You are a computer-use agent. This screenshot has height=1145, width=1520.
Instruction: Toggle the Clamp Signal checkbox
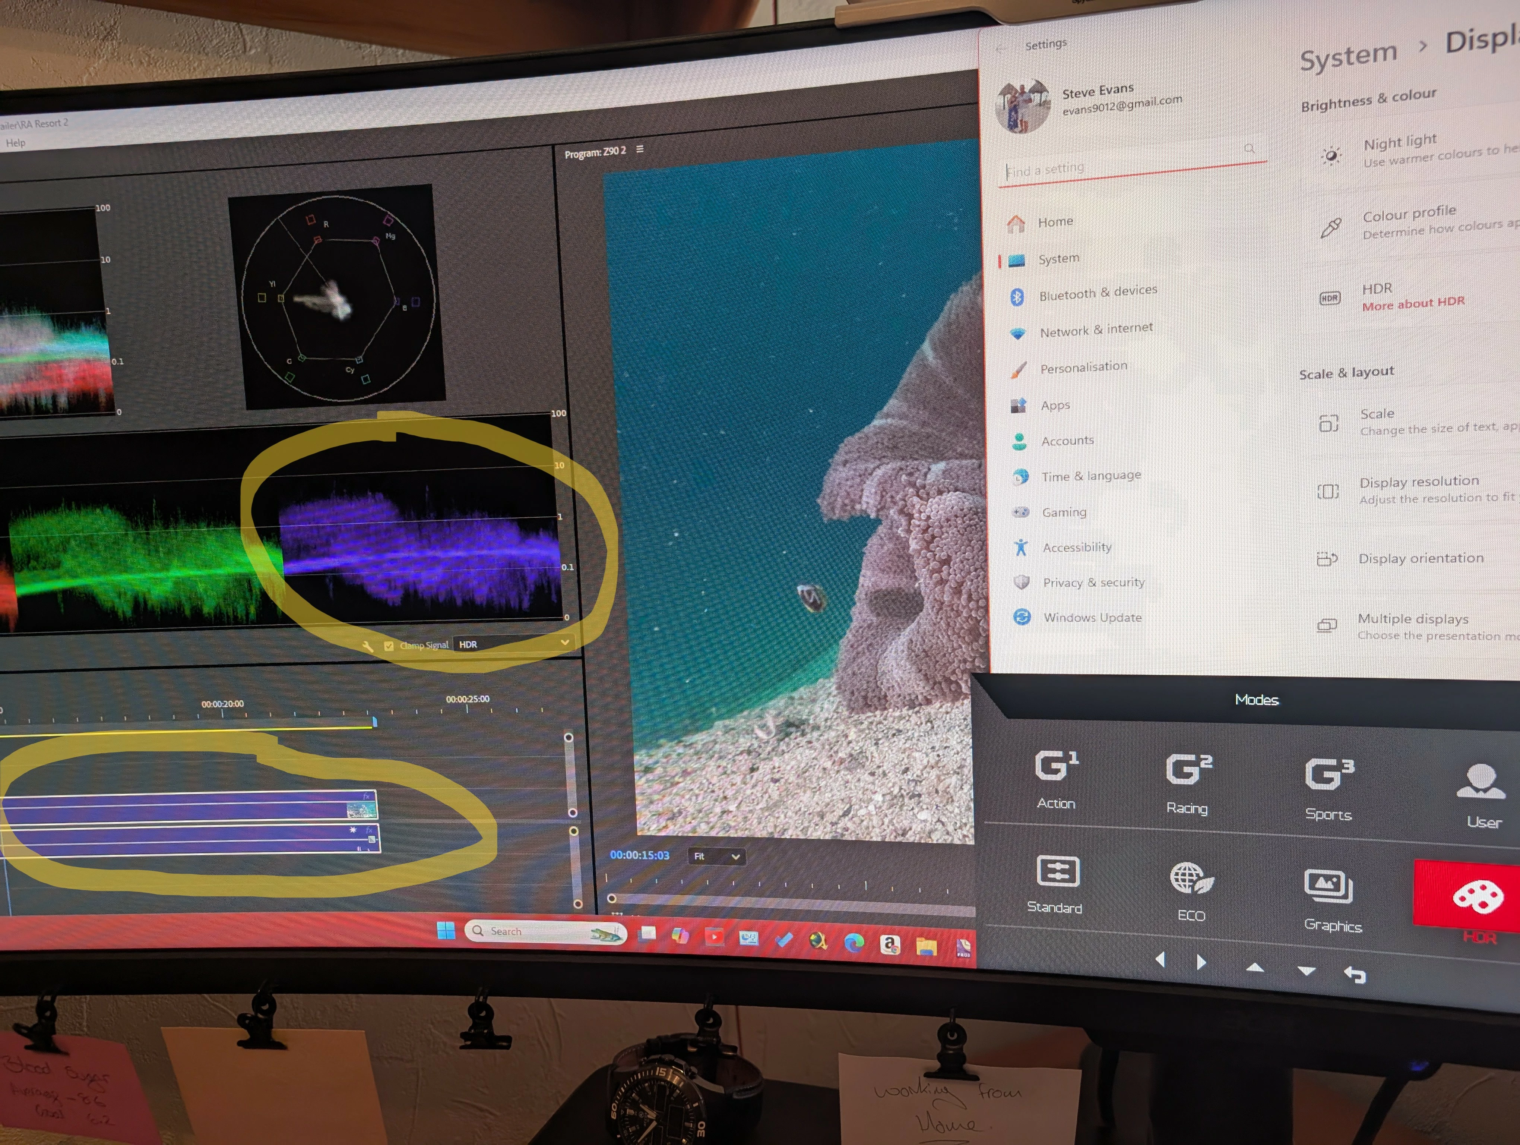point(389,646)
